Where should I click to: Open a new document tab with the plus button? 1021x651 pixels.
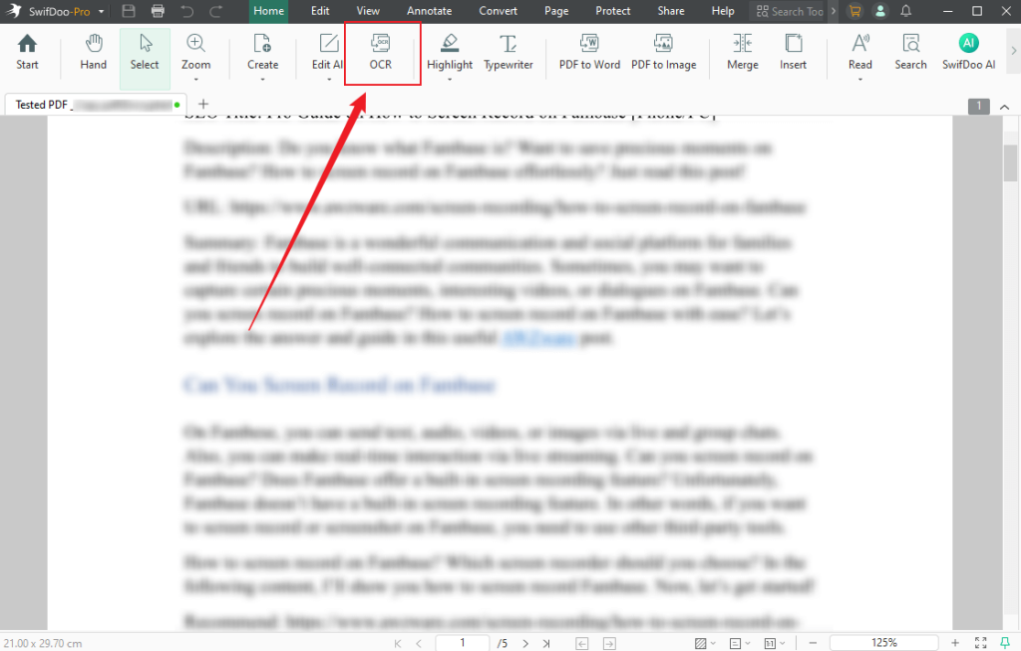(204, 104)
